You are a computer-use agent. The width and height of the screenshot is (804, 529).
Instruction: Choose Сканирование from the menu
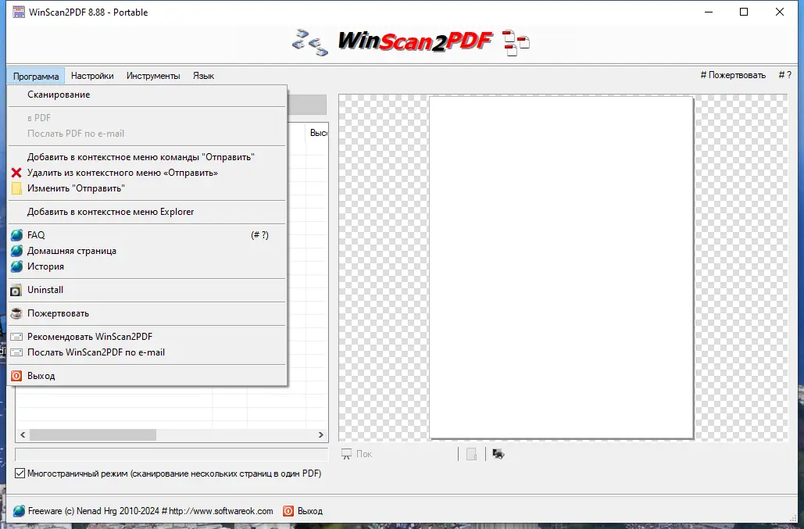[x=147, y=95]
